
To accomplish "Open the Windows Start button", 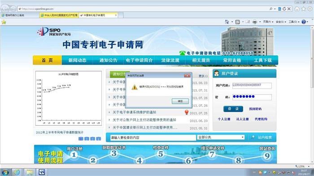I will 5,172.
